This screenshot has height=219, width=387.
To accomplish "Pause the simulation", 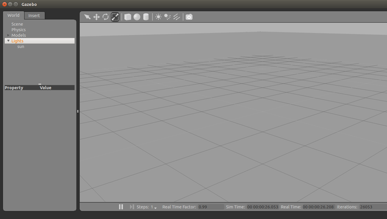I will click(x=121, y=207).
